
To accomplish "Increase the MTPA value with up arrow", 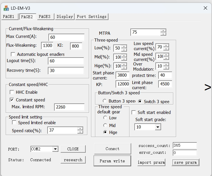I will (x=163, y=31).
